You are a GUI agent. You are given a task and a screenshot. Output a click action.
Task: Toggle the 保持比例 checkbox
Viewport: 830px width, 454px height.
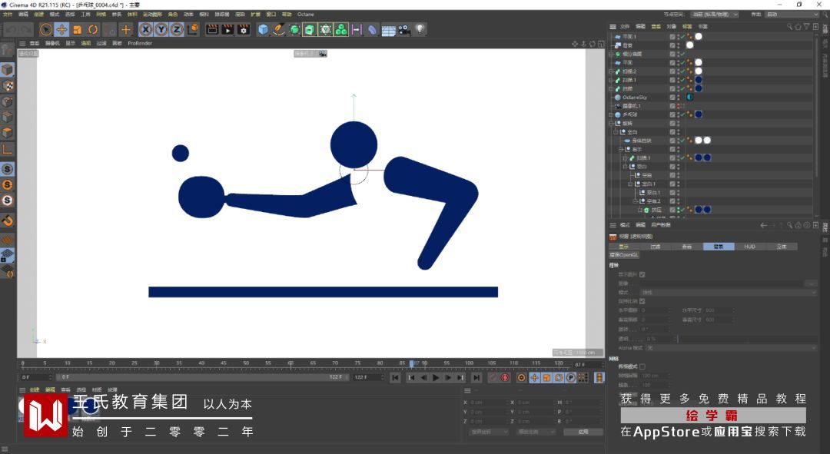tap(642, 301)
